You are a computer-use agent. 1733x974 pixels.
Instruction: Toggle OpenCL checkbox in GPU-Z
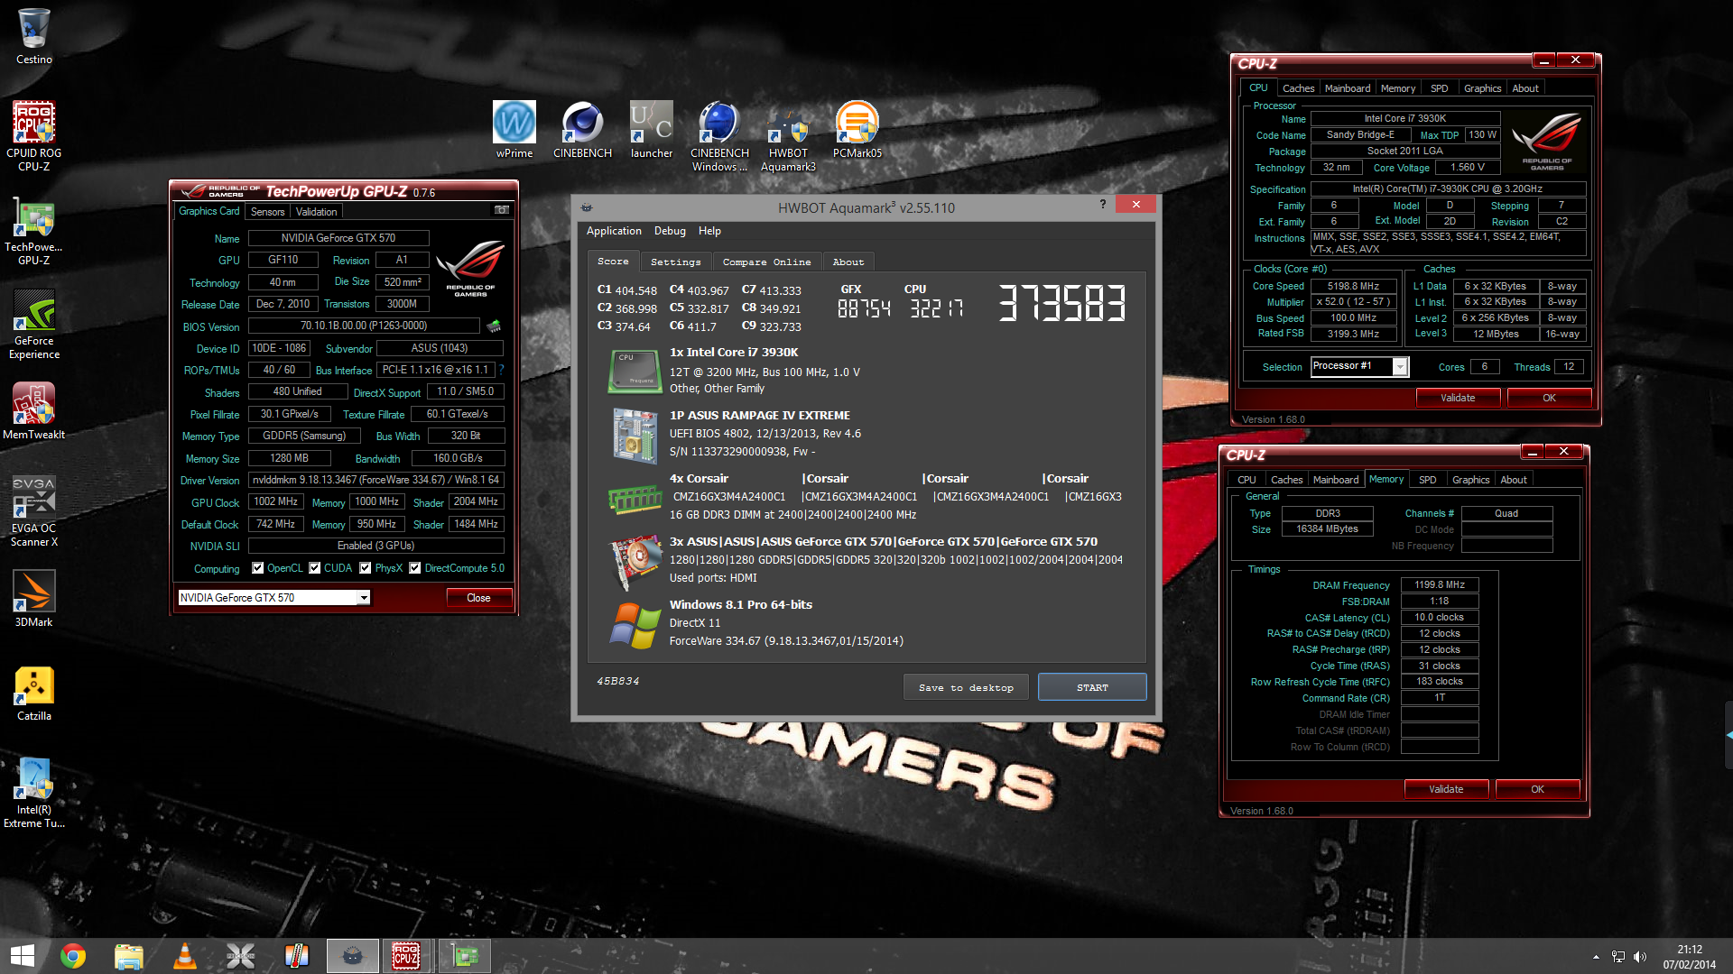pyautogui.click(x=258, y=568)
